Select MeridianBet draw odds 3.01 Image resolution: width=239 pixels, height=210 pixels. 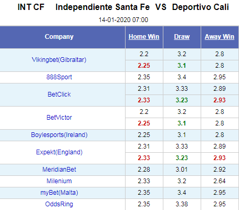[182, 170]
